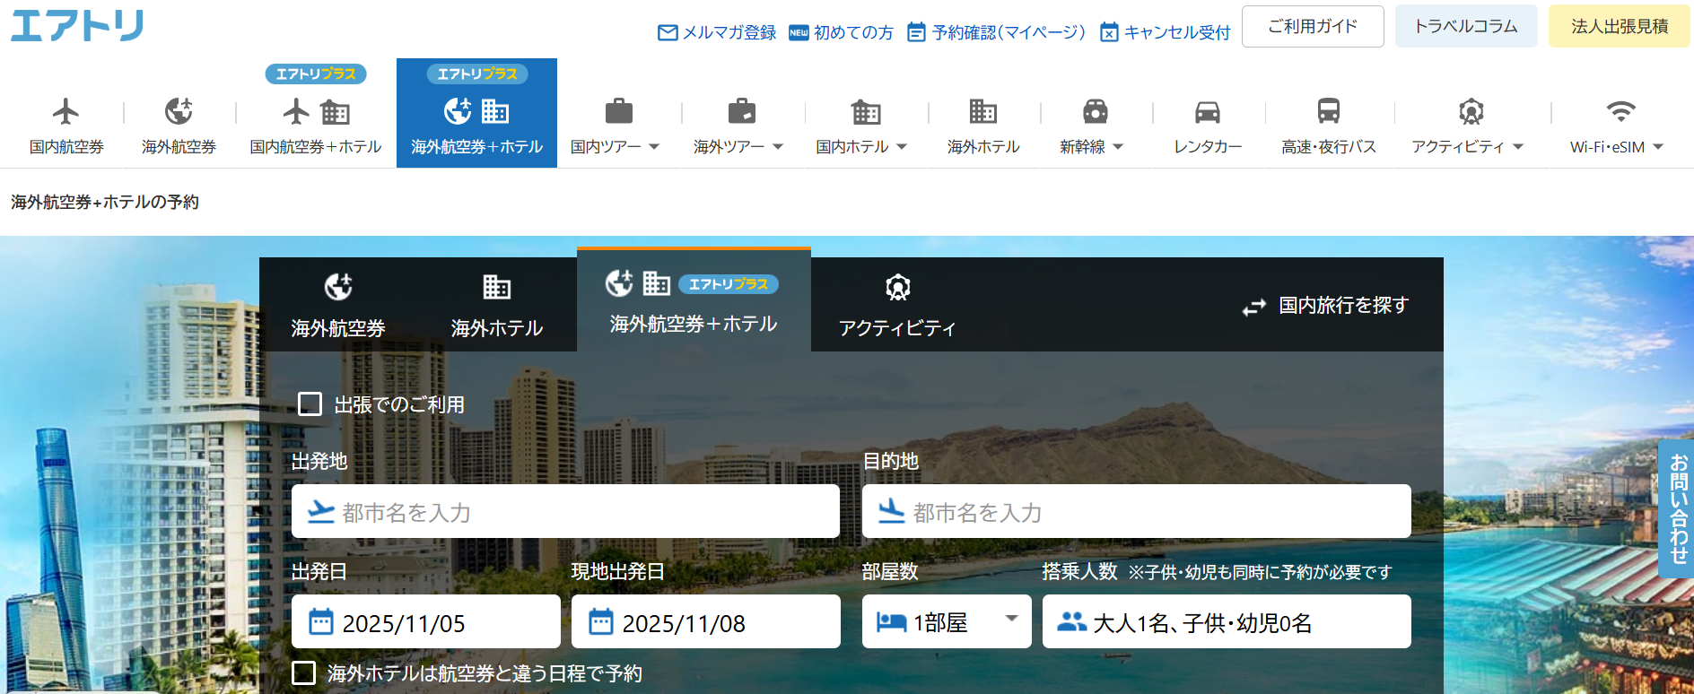Viewport: 1694px width, 694px height.
Task: Open the お問い合わせ side tab
Action: coord(1677,508)
